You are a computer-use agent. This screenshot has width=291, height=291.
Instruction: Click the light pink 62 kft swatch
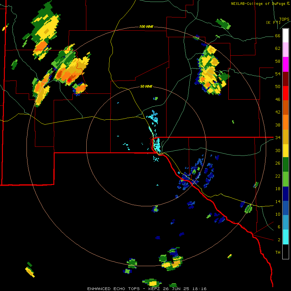[286, 50]
